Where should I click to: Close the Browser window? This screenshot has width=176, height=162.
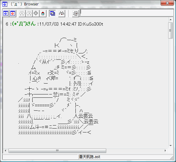(167, 3)
